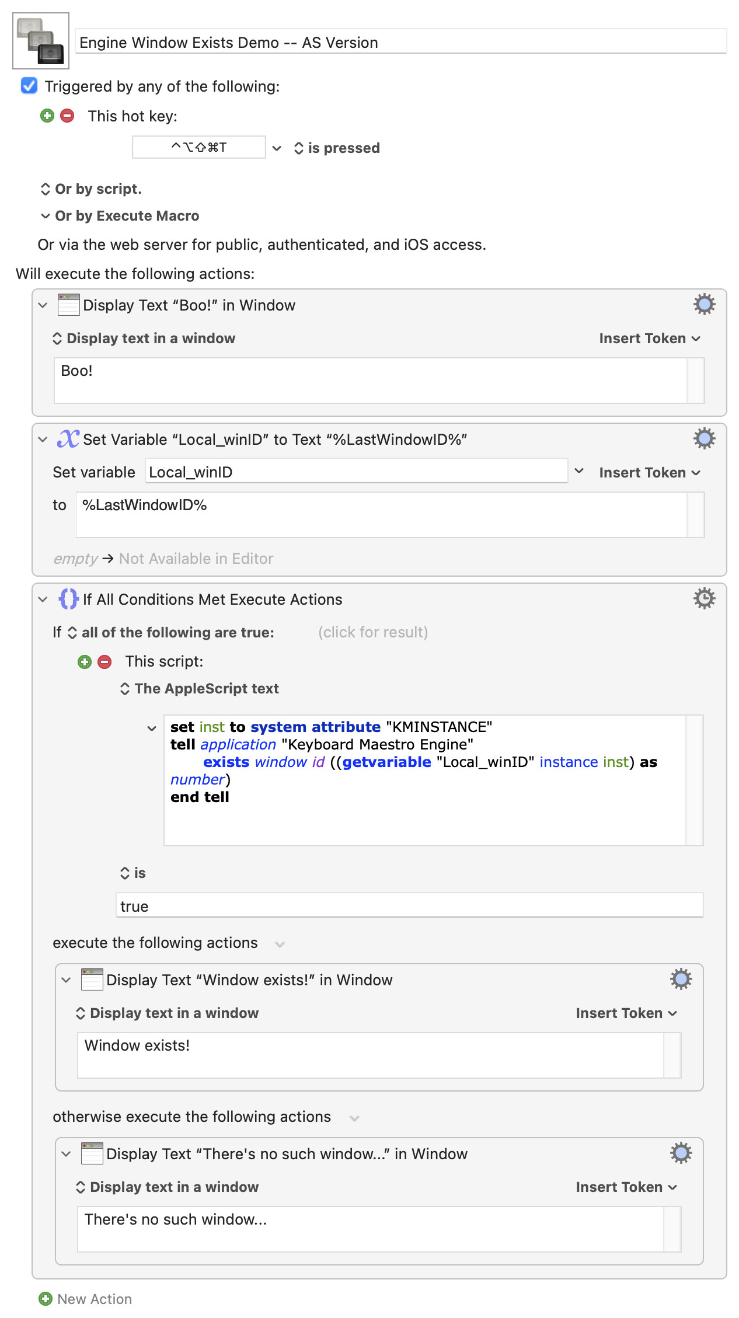Image resolution: width=739 pixels, height=1318 pixels.
Task: Toggle the 'Triggered by any of the following' checkbox
Action: tap(29, 86)
